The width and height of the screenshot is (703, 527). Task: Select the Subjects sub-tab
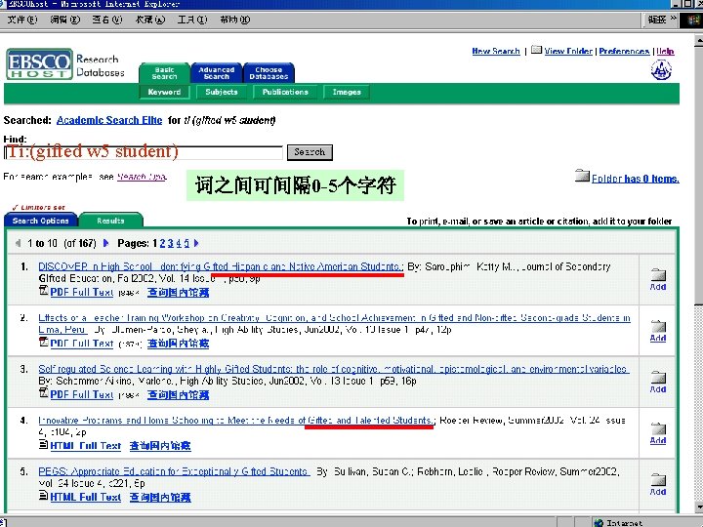(x=221, y=92)
